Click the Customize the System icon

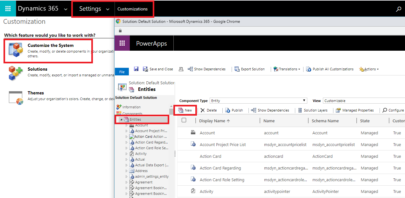[16, 50]
